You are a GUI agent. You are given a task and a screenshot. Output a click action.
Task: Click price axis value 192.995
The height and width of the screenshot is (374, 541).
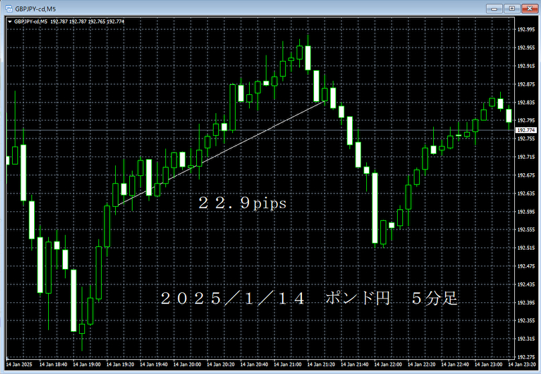[526, 29]
